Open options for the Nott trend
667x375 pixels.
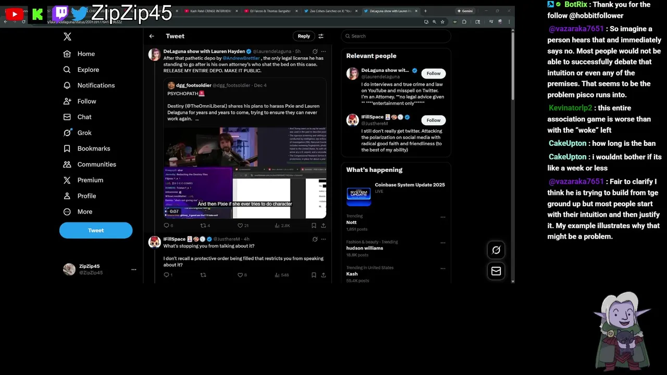tap(443, 217)
